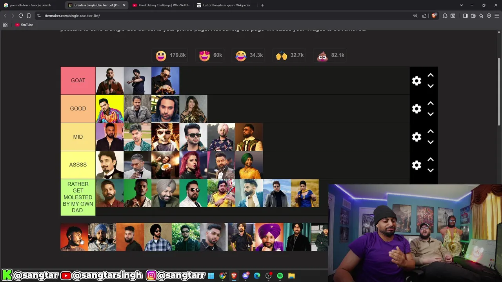Open the extensions puzzle-piece icon
This screenshot has height=282, width=502.
point(445,16)
